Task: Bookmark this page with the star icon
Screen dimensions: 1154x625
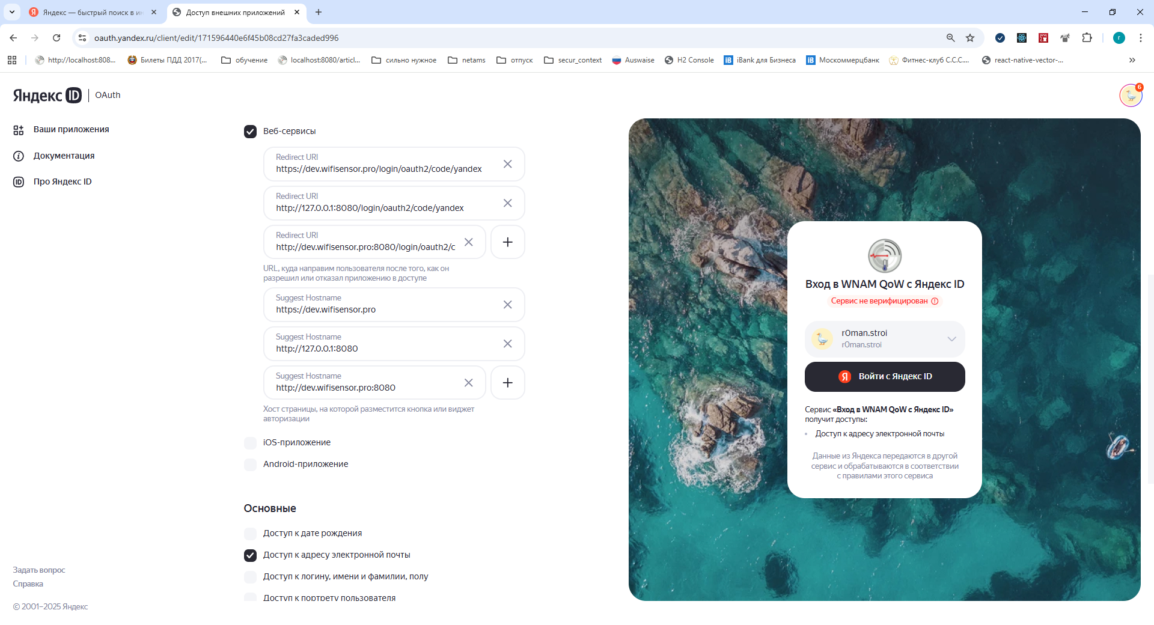Action: click(969, 38)
